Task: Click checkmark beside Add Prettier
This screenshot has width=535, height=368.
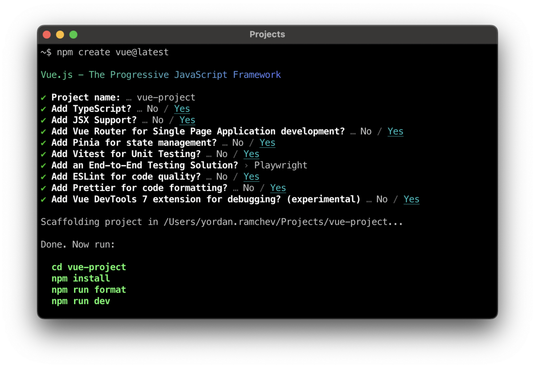Action: [43, 188]
